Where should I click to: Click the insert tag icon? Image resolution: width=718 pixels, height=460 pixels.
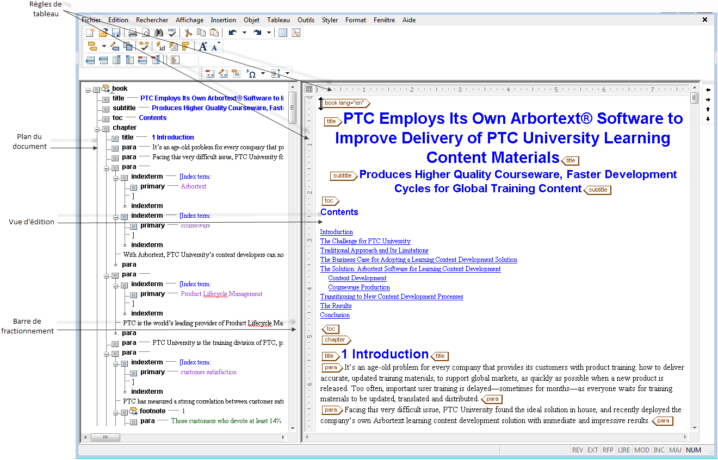tap(92, 46)
